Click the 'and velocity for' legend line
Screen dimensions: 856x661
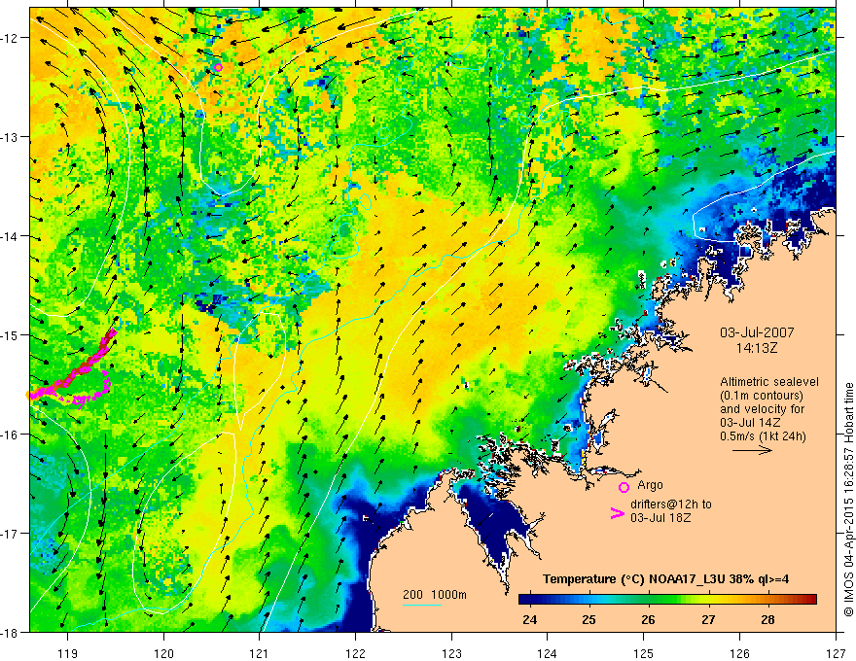[762, 409]
